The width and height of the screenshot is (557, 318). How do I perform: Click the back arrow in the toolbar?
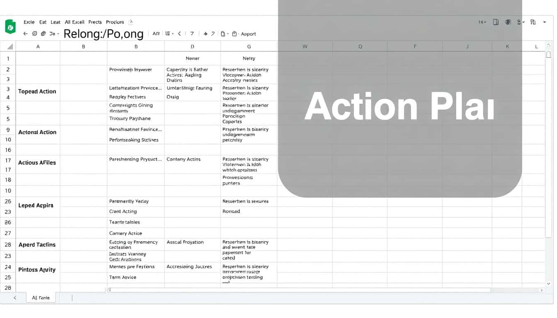(x=26, y=34)
